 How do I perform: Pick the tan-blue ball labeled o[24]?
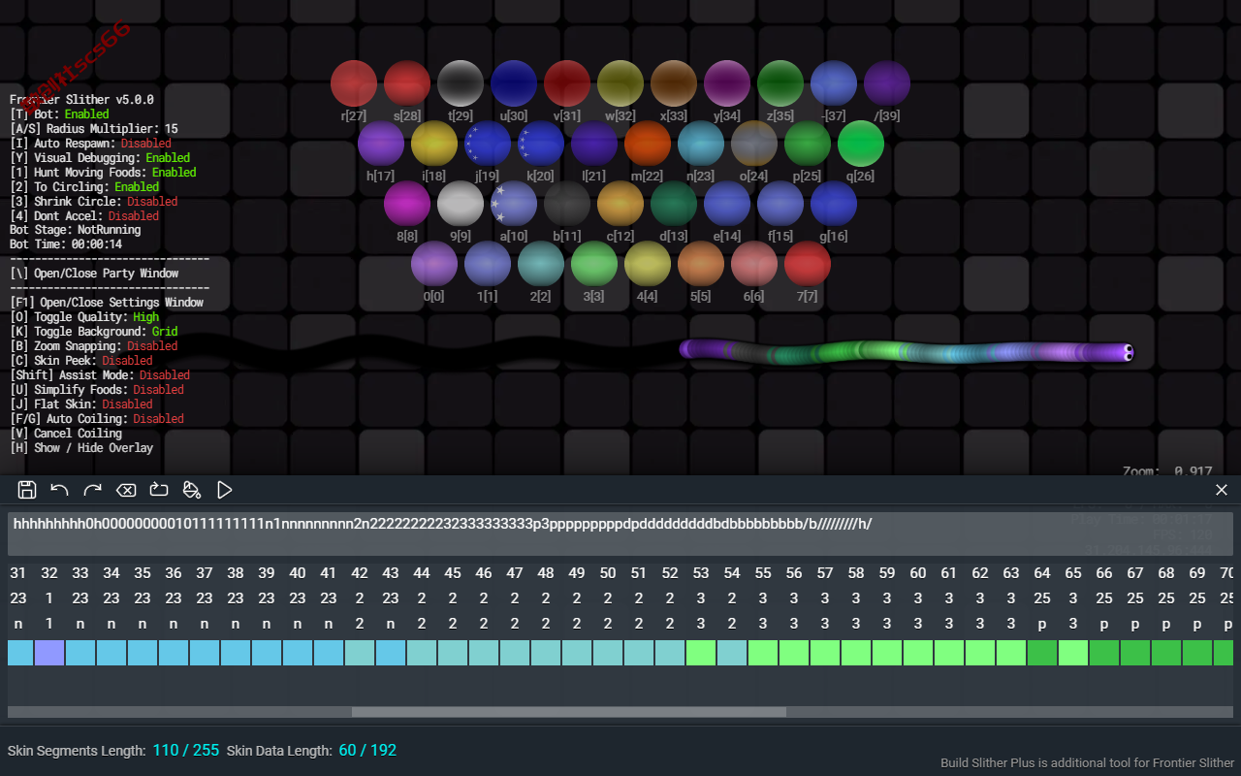point(754,144)
